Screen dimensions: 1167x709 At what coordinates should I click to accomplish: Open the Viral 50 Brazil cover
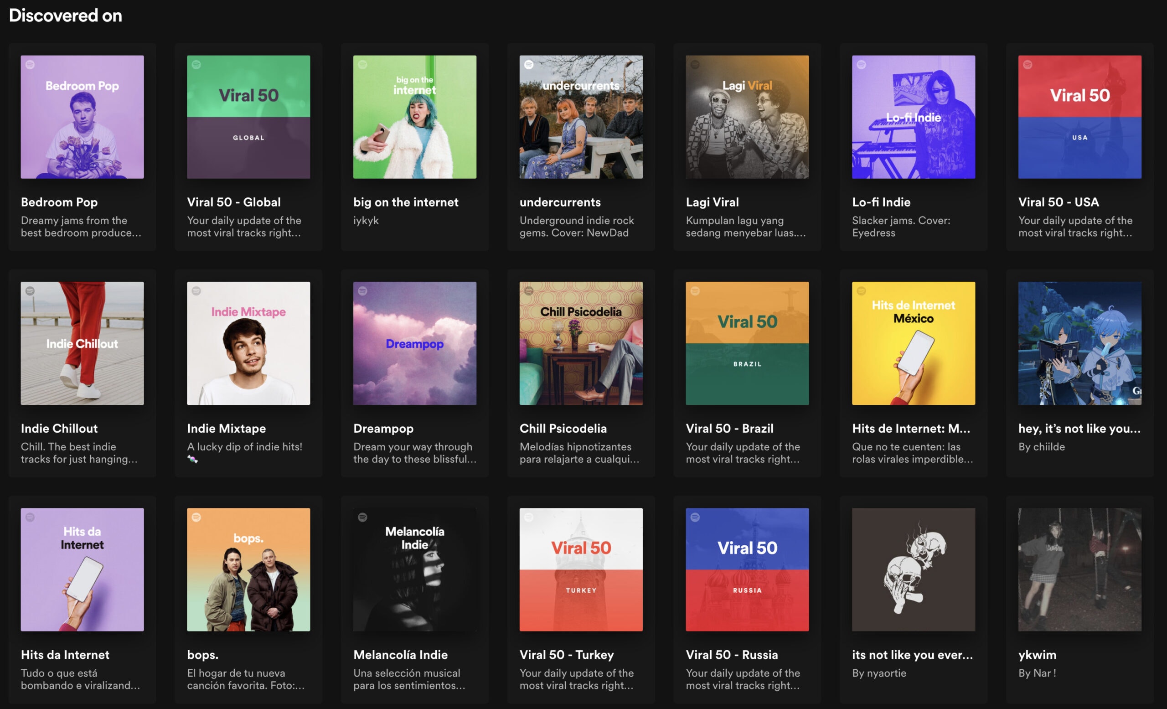pos(747,343)
